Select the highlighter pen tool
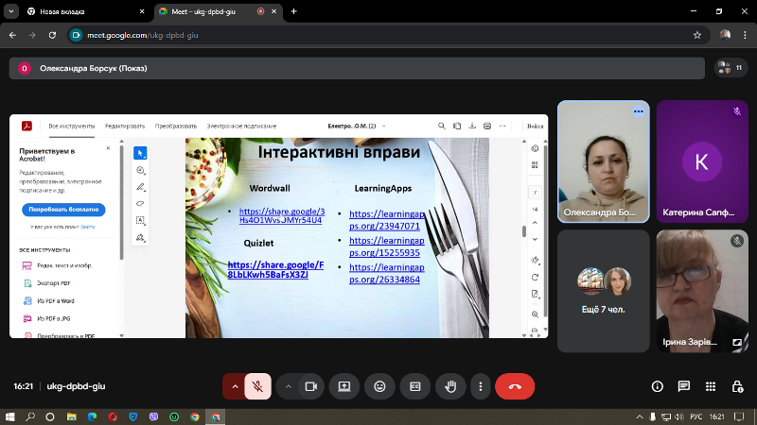 click(140, 187)
